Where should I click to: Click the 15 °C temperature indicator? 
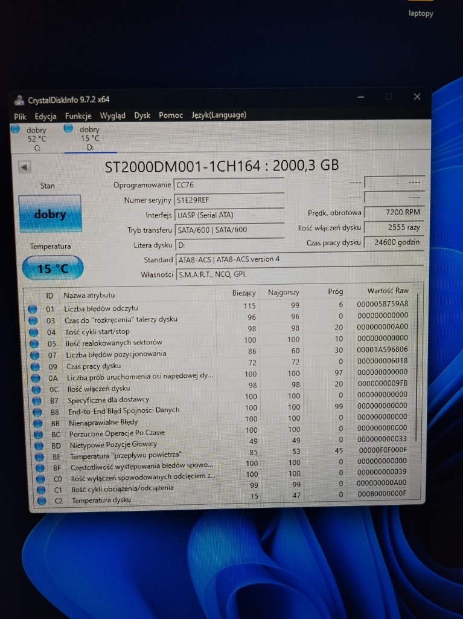[53, 268]
